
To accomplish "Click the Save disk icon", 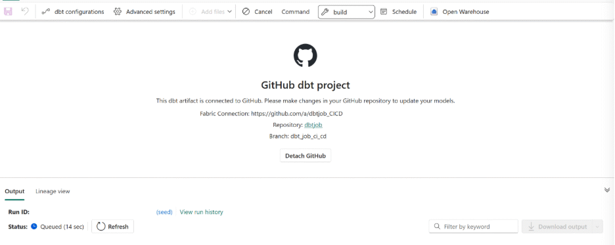I will point(9,12).
